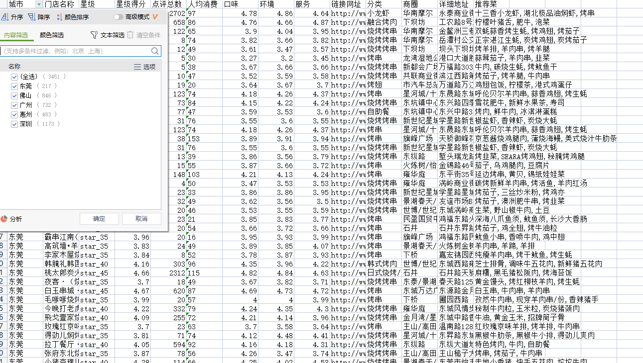Switch to the 颜色筛选 tab
The width and height of the screenshot is (643, 363).
[x=52, y=35]
